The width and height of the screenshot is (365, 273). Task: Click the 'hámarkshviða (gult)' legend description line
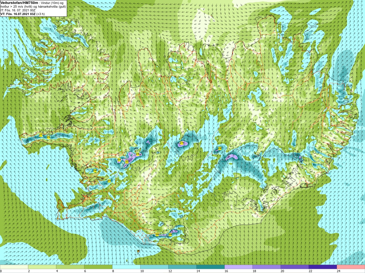(51, 7)
